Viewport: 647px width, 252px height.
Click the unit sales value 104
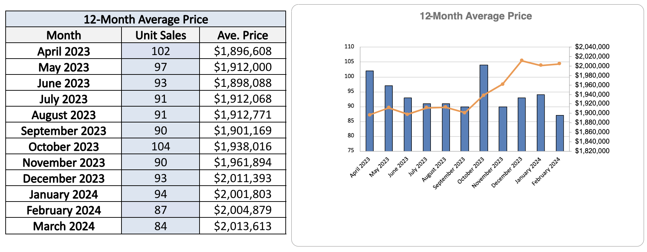pos(161,146)
